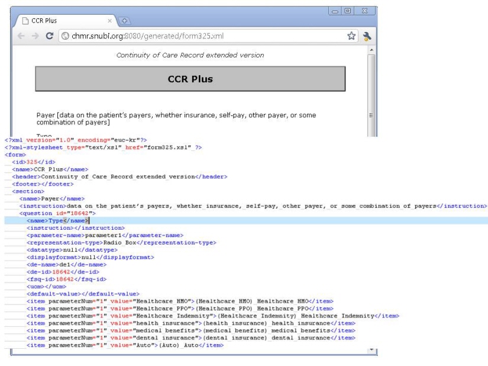Image resolution: width=488 pixels, height=366 pixels.
Task: Minimize the browser window
Action: (x=335, y=11)
